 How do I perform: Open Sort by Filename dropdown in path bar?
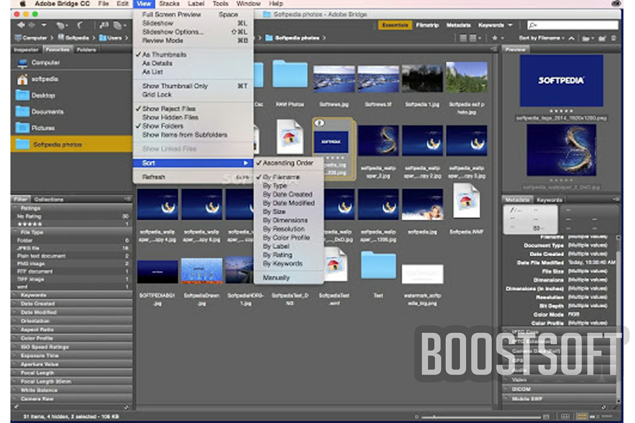click(541, 38)
